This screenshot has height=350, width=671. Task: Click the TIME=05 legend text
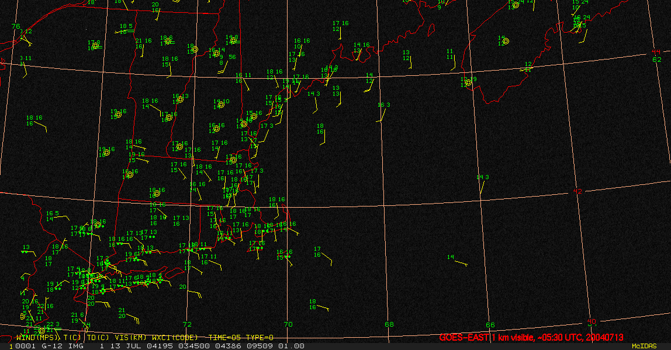[x=225, y=338]
